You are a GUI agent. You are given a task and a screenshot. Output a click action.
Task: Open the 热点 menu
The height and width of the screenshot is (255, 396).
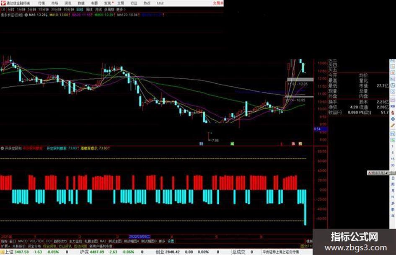(147, 3)
